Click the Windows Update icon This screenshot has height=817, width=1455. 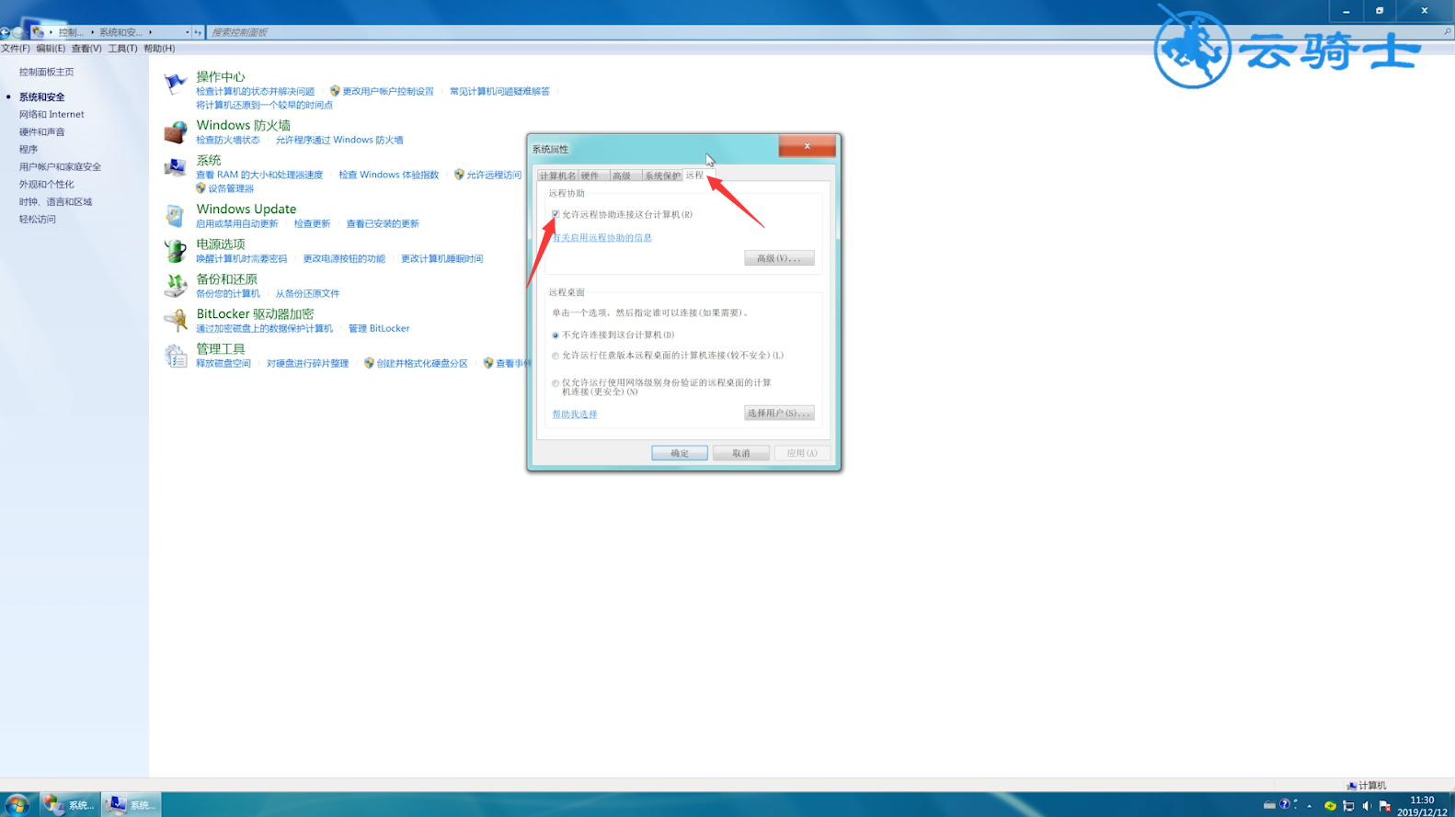click(x=175, y=216)
